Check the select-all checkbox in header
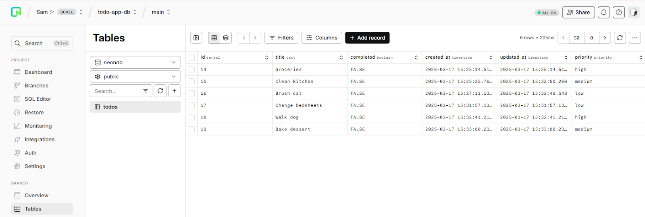 192,57
